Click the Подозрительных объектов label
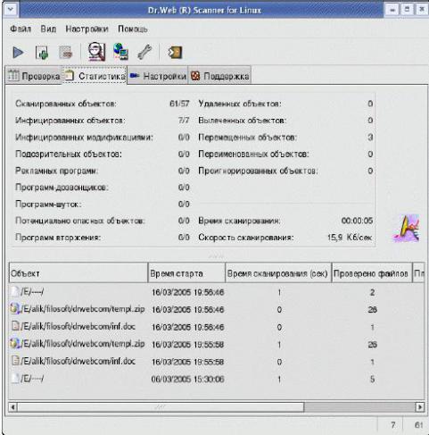Screen dimensions: 429x435 [x=69, y=154]
